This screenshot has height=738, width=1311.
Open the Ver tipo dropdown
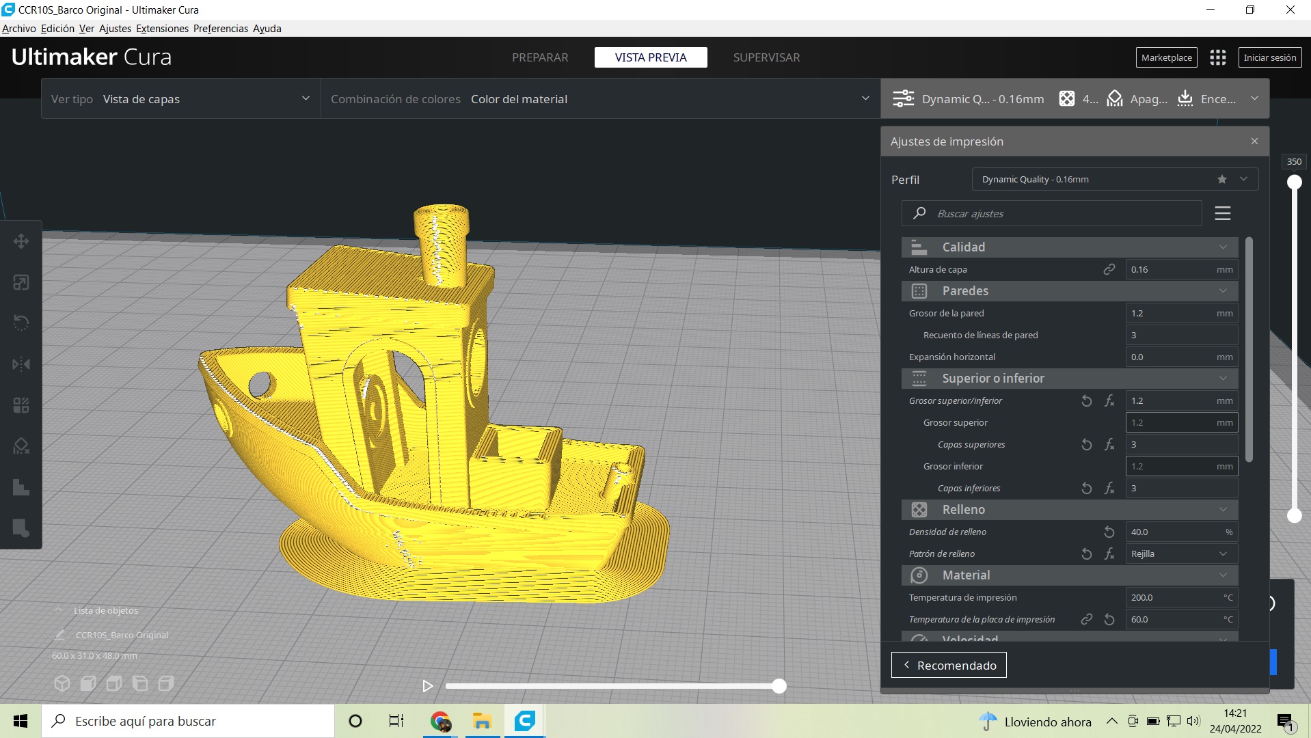point(181,99)
